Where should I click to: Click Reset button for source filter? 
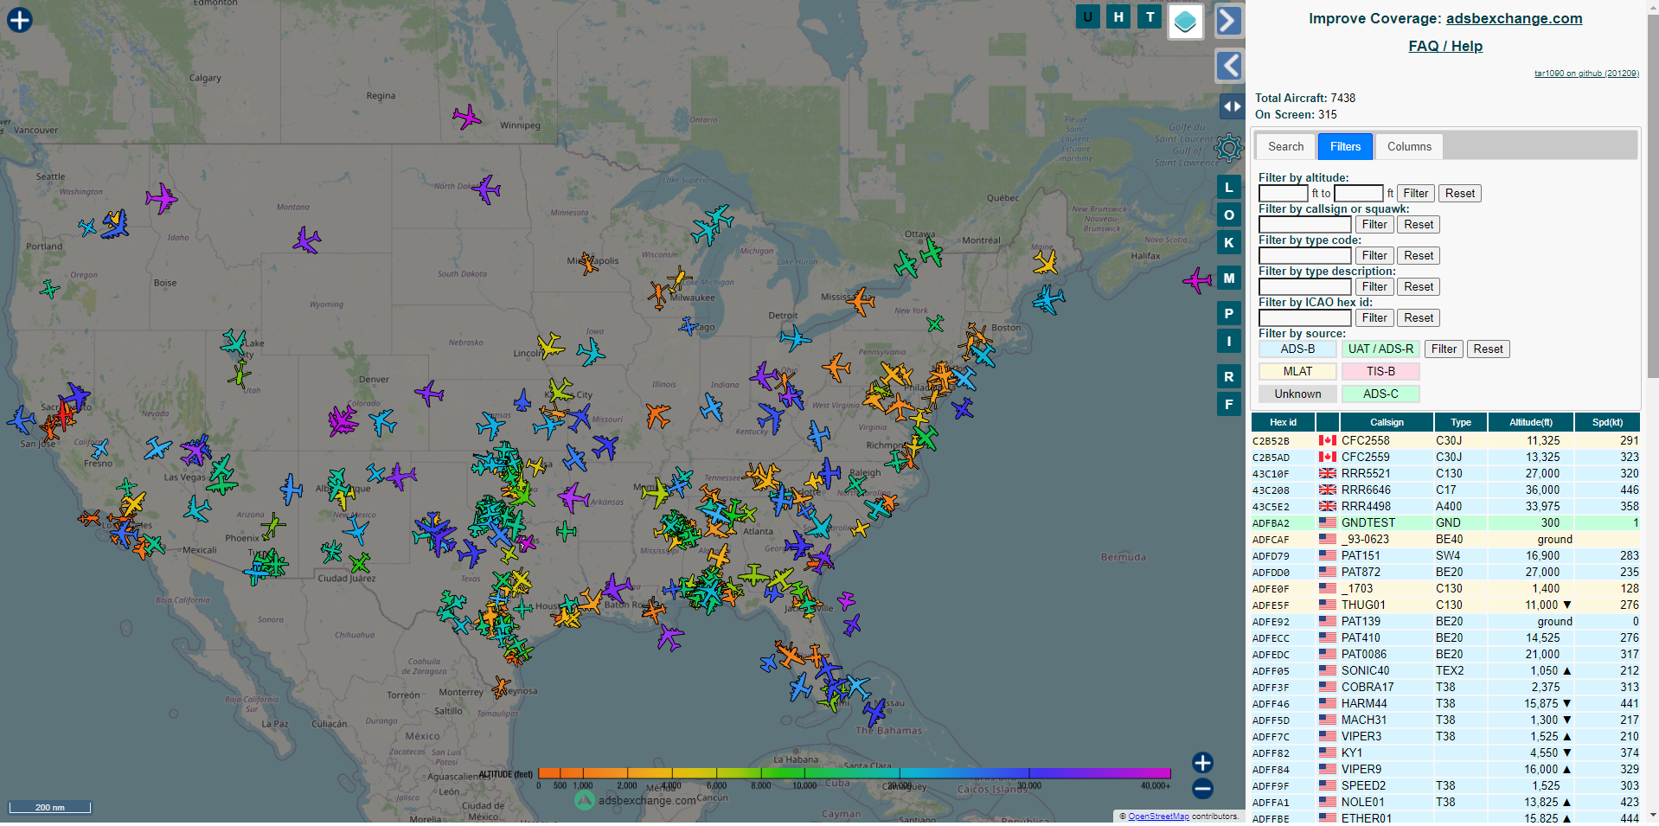point(1489,349)
